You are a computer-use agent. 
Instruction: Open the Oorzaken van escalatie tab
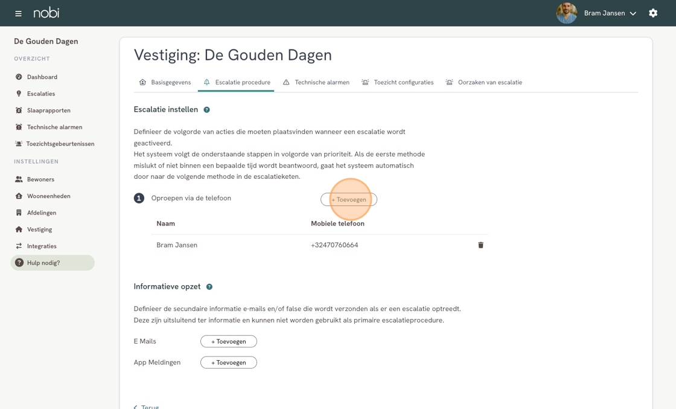pyautogui.click(x=483, y=82)
